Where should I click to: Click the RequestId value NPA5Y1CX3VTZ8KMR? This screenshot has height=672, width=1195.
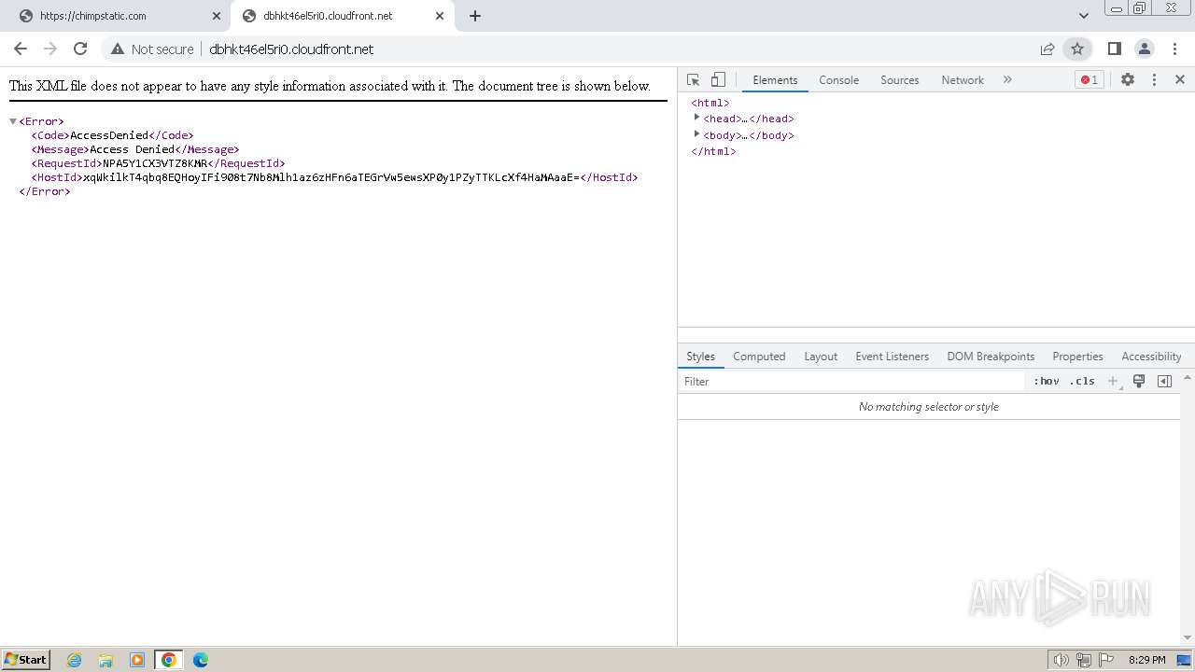pos(155,163)
